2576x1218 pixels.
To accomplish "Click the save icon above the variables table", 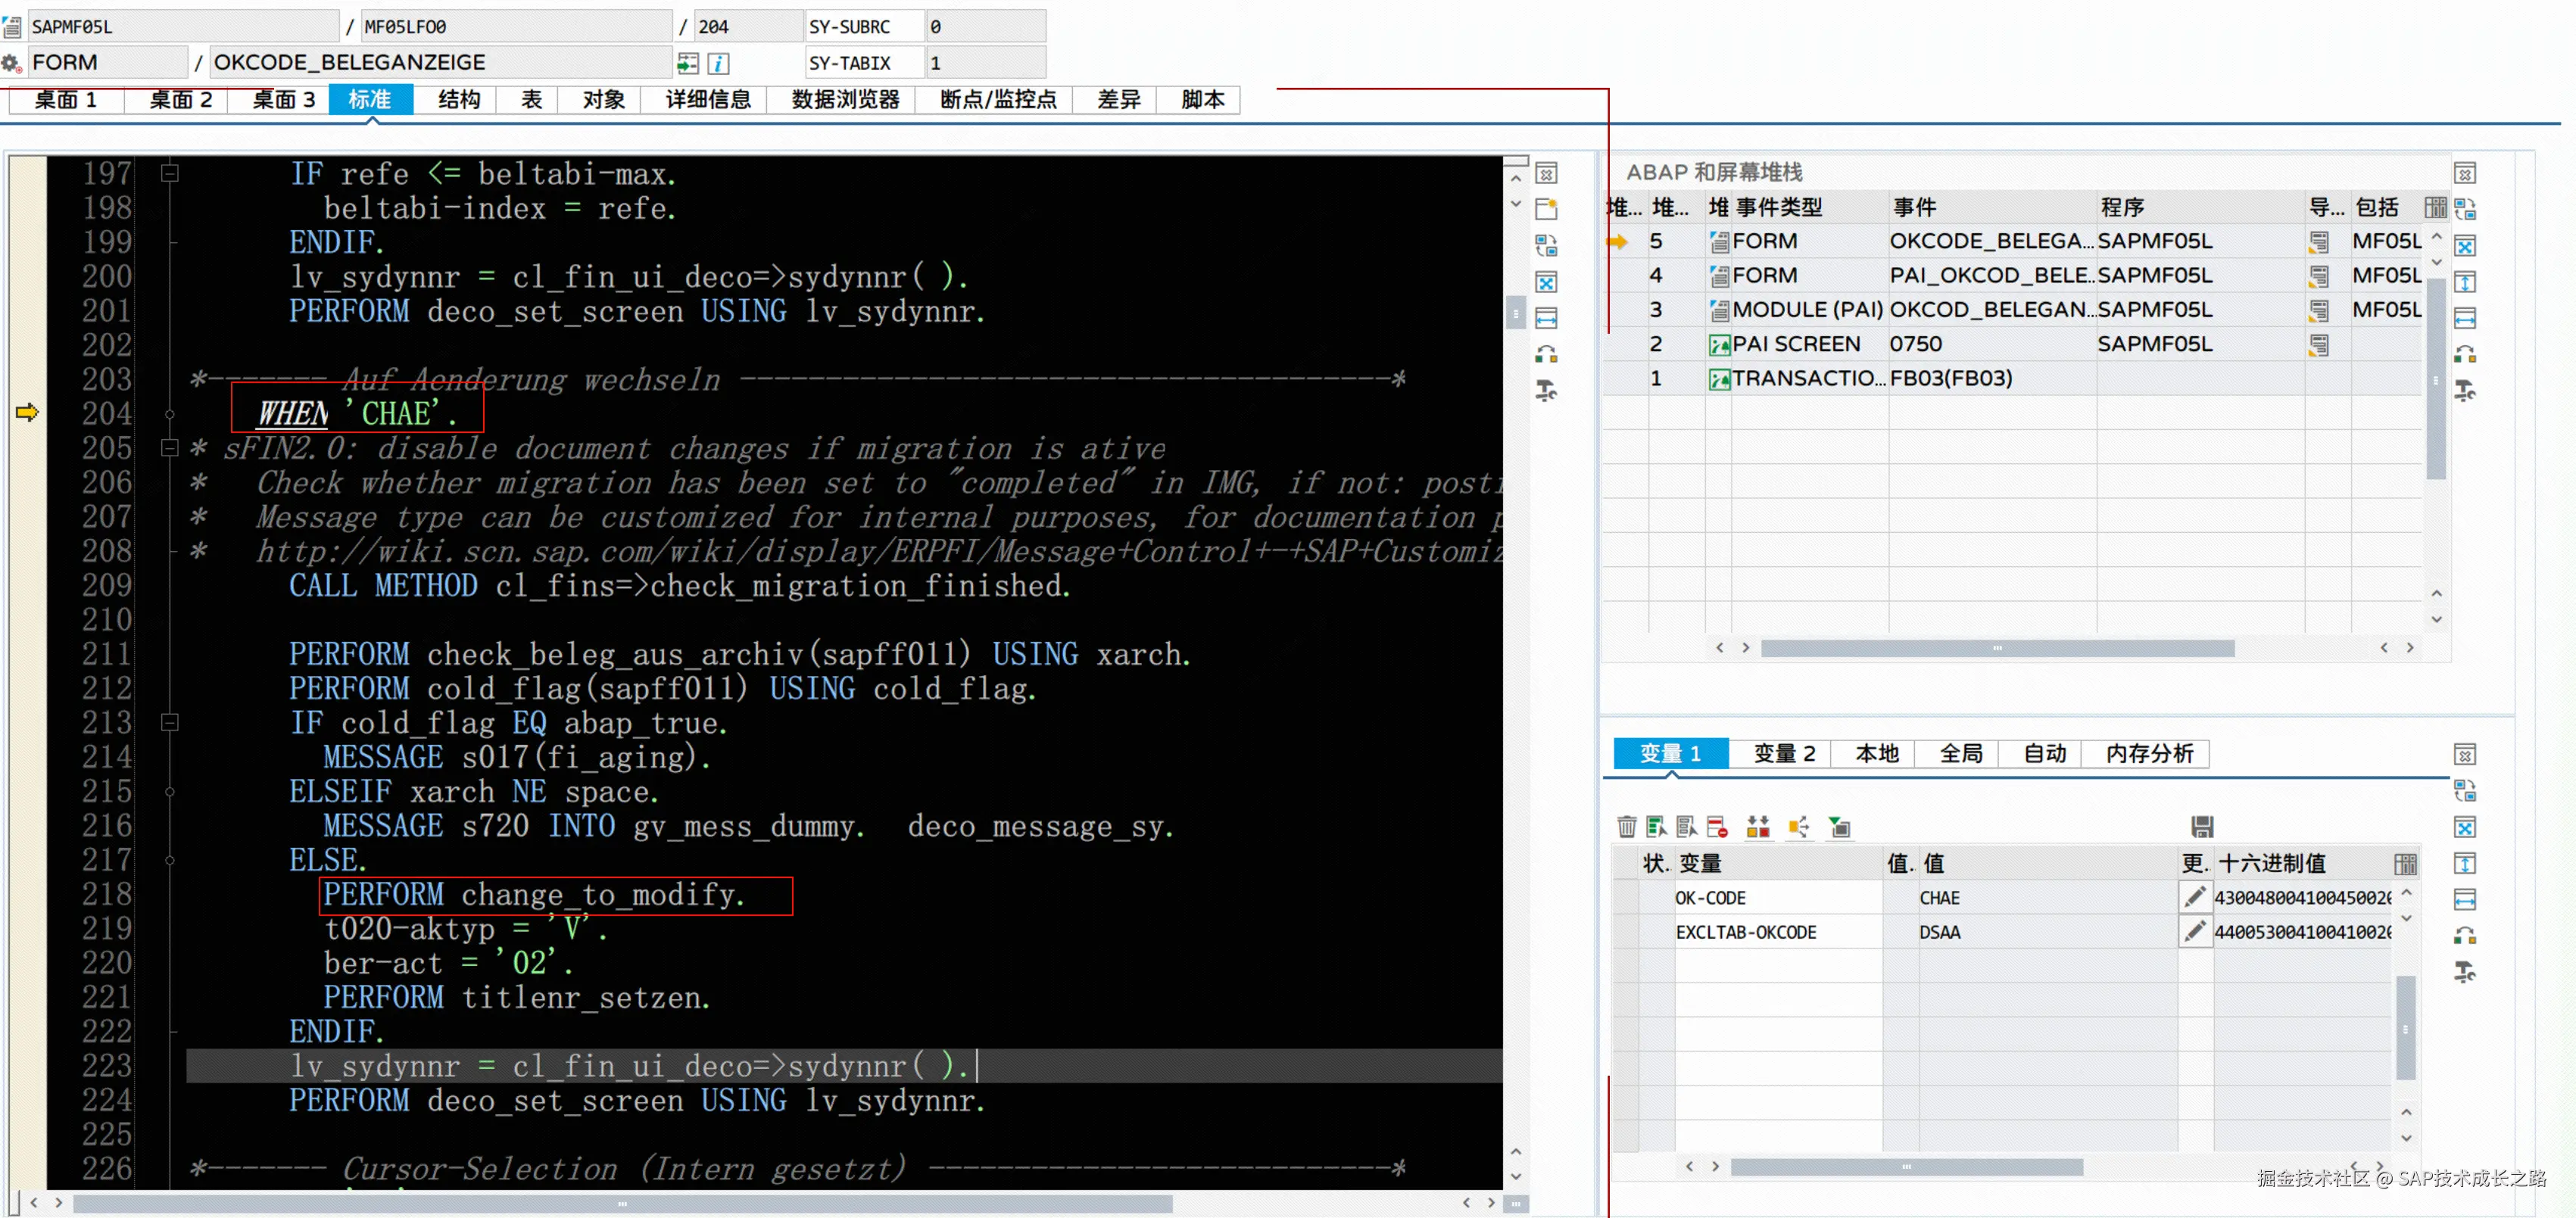I will 2201,827.
